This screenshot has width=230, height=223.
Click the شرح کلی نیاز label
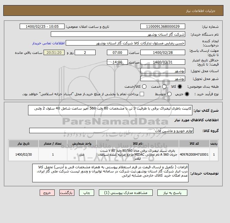coord(206,110)
